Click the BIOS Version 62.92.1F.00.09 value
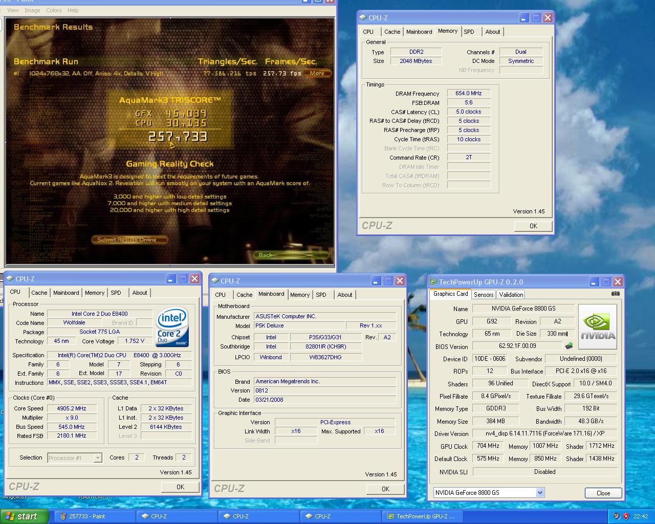This screenshot has width=655, height=524. coord(517,346)
